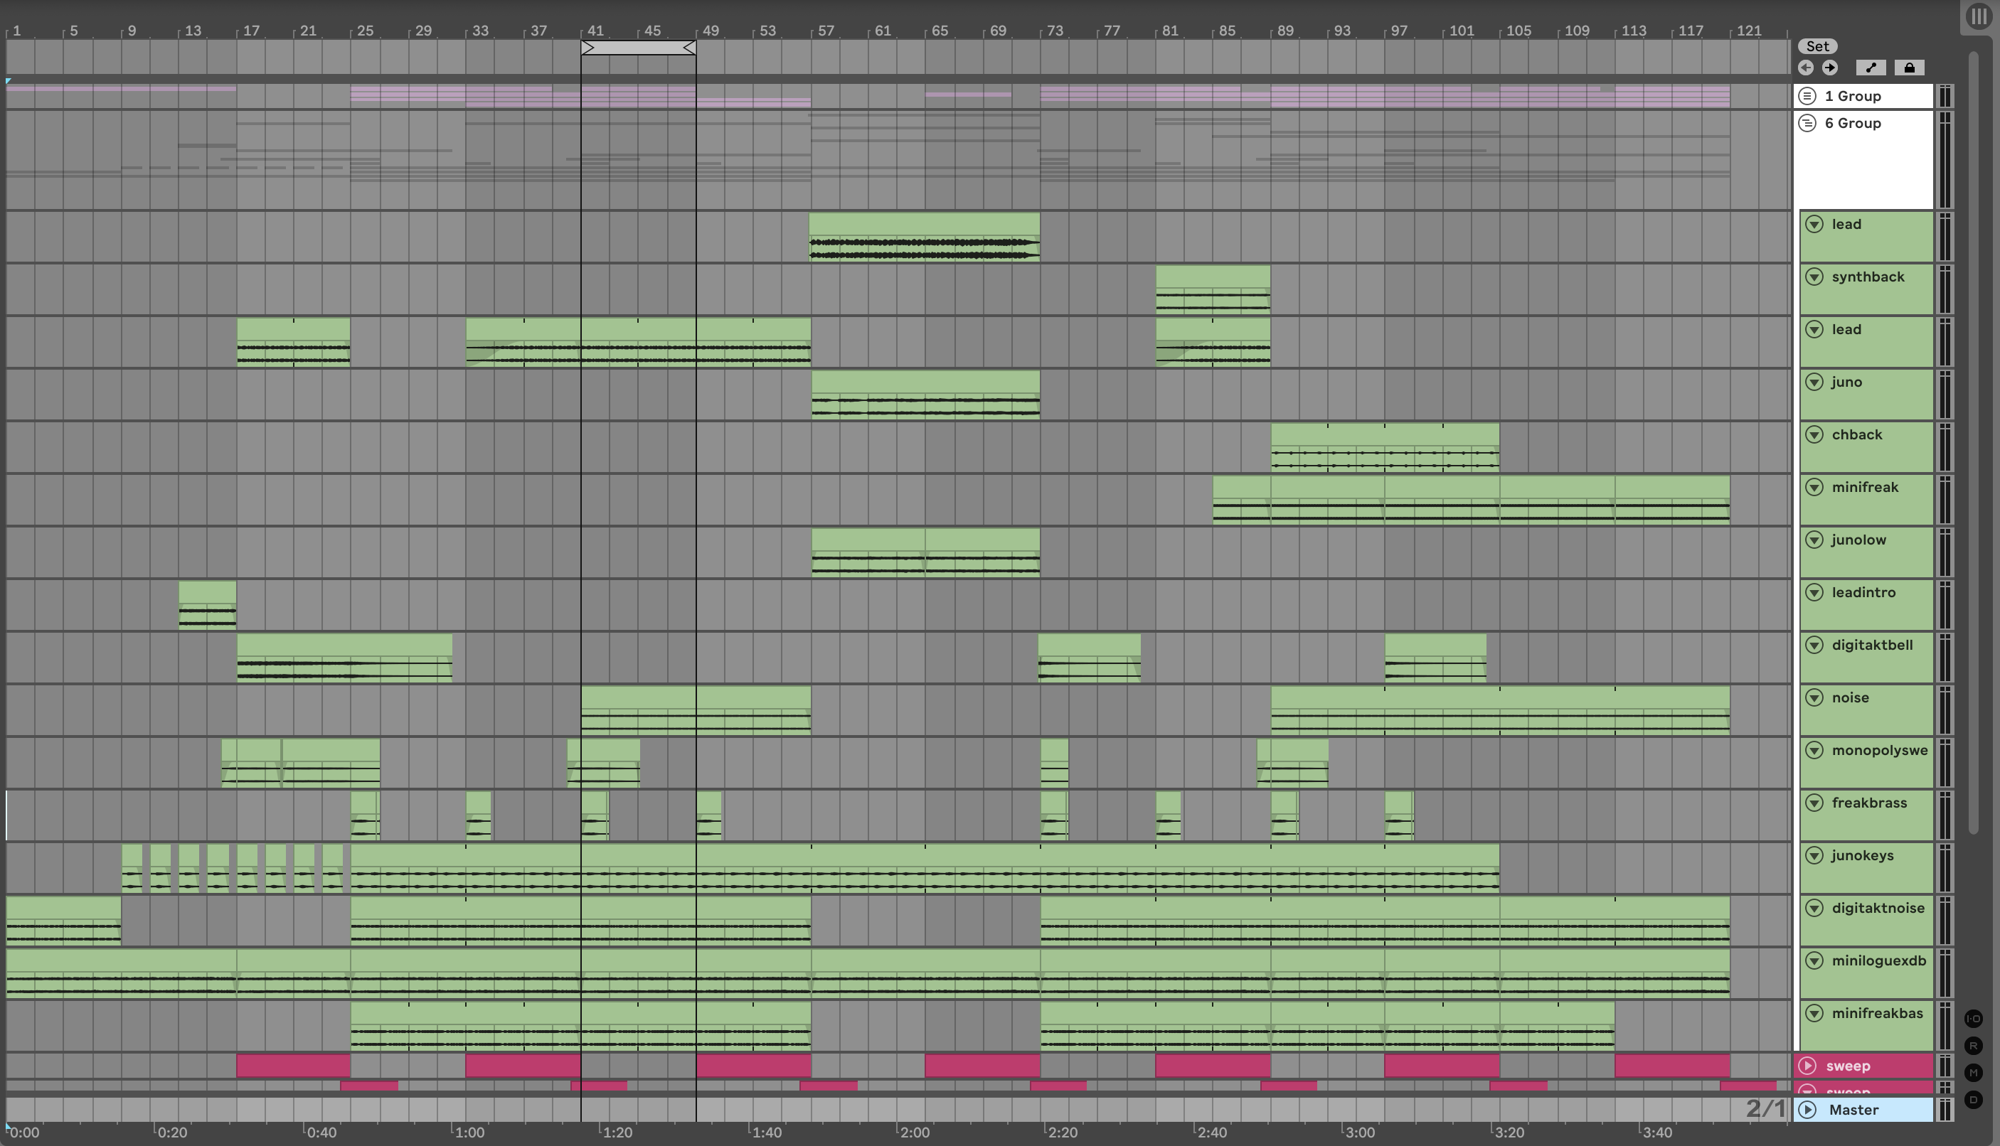Show the Returns with R button

click(x=1973, y=1045)
